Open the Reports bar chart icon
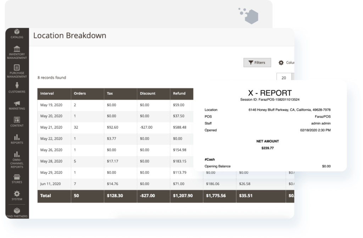This screenshot has height=238, width=363. [17, 139]
